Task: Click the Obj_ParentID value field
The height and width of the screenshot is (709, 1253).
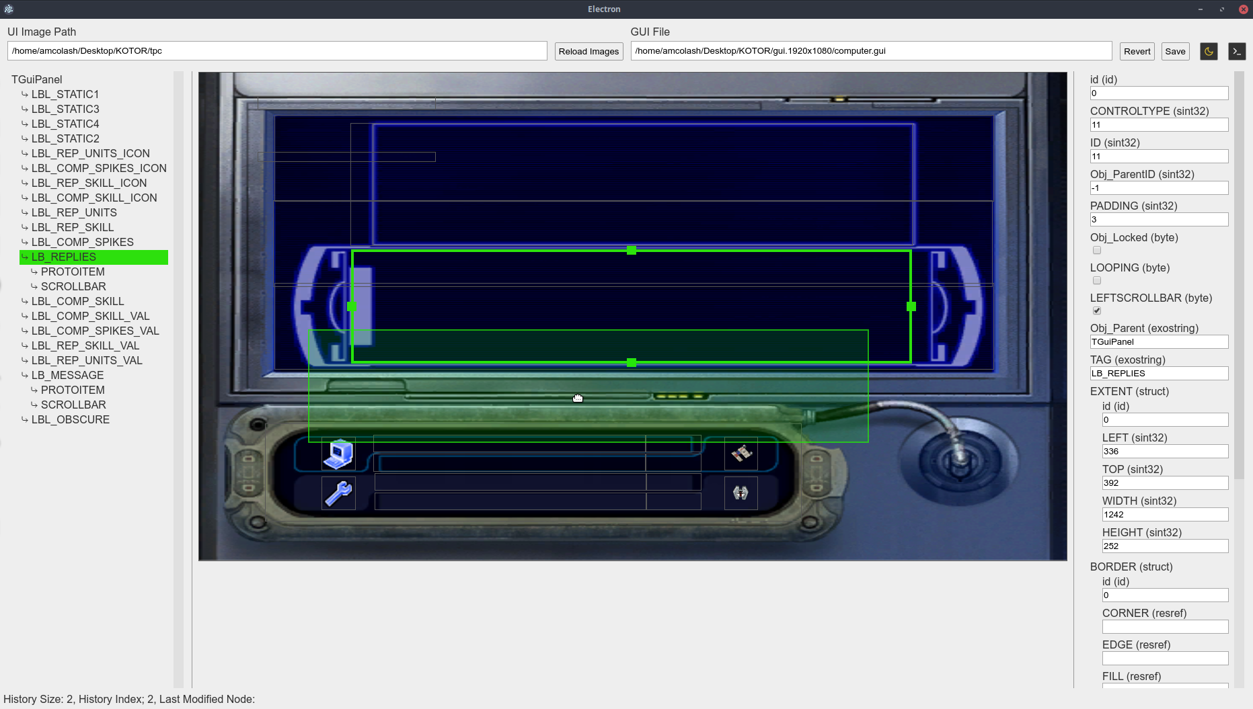Action: point(1159,188)
